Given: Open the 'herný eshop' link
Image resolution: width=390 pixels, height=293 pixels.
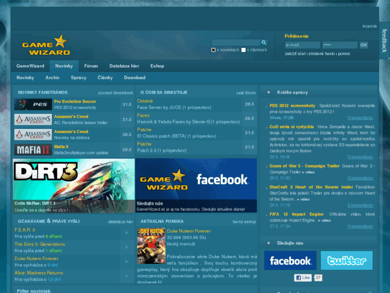Looking at the screenshot, I should tap(244, 221).
